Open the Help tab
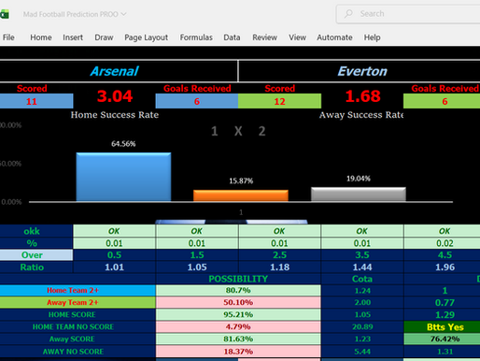 (373, 37)
